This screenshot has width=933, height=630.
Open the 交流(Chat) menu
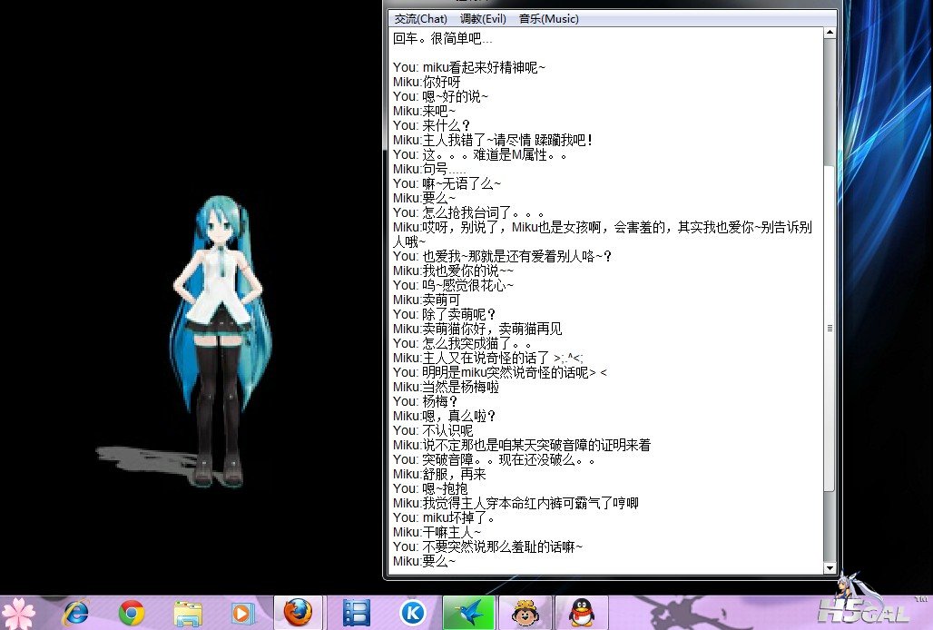point(421,19)
